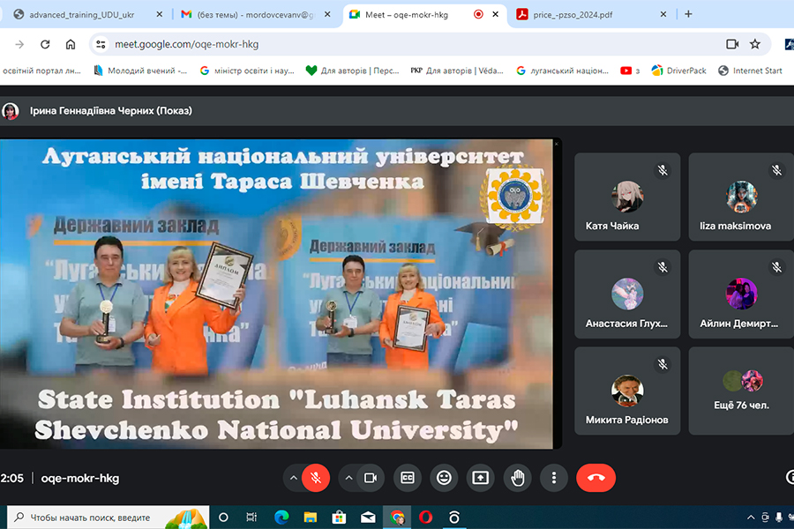Raise hand in the meeting
This screenshot has height=529, width=794.
(518, 478)
